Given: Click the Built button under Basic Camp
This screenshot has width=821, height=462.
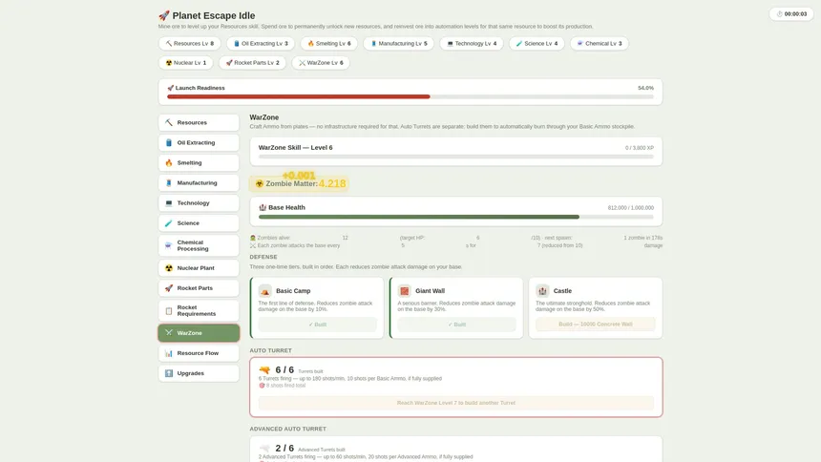Looking at the screenshot, I should pos(317,325).
